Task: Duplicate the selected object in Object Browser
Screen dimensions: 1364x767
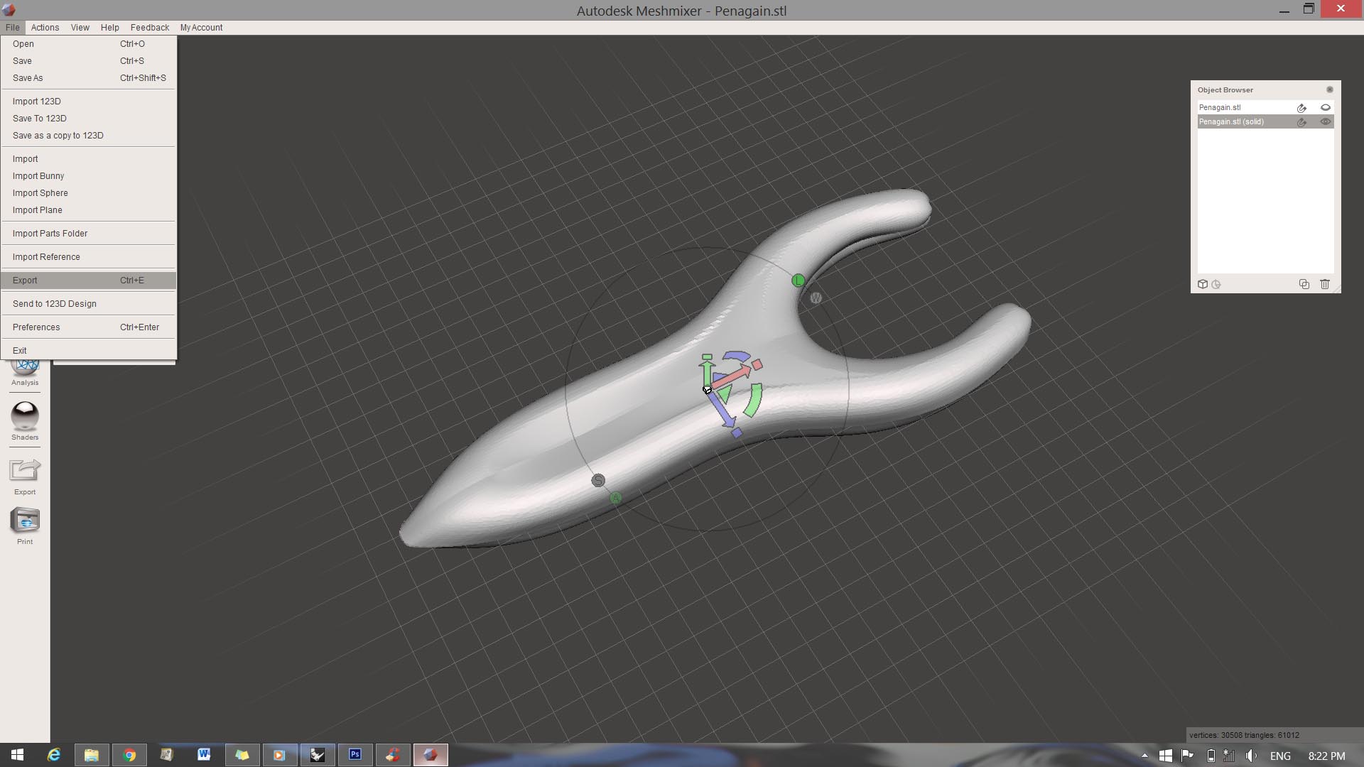Action: tap(1304, 284)
